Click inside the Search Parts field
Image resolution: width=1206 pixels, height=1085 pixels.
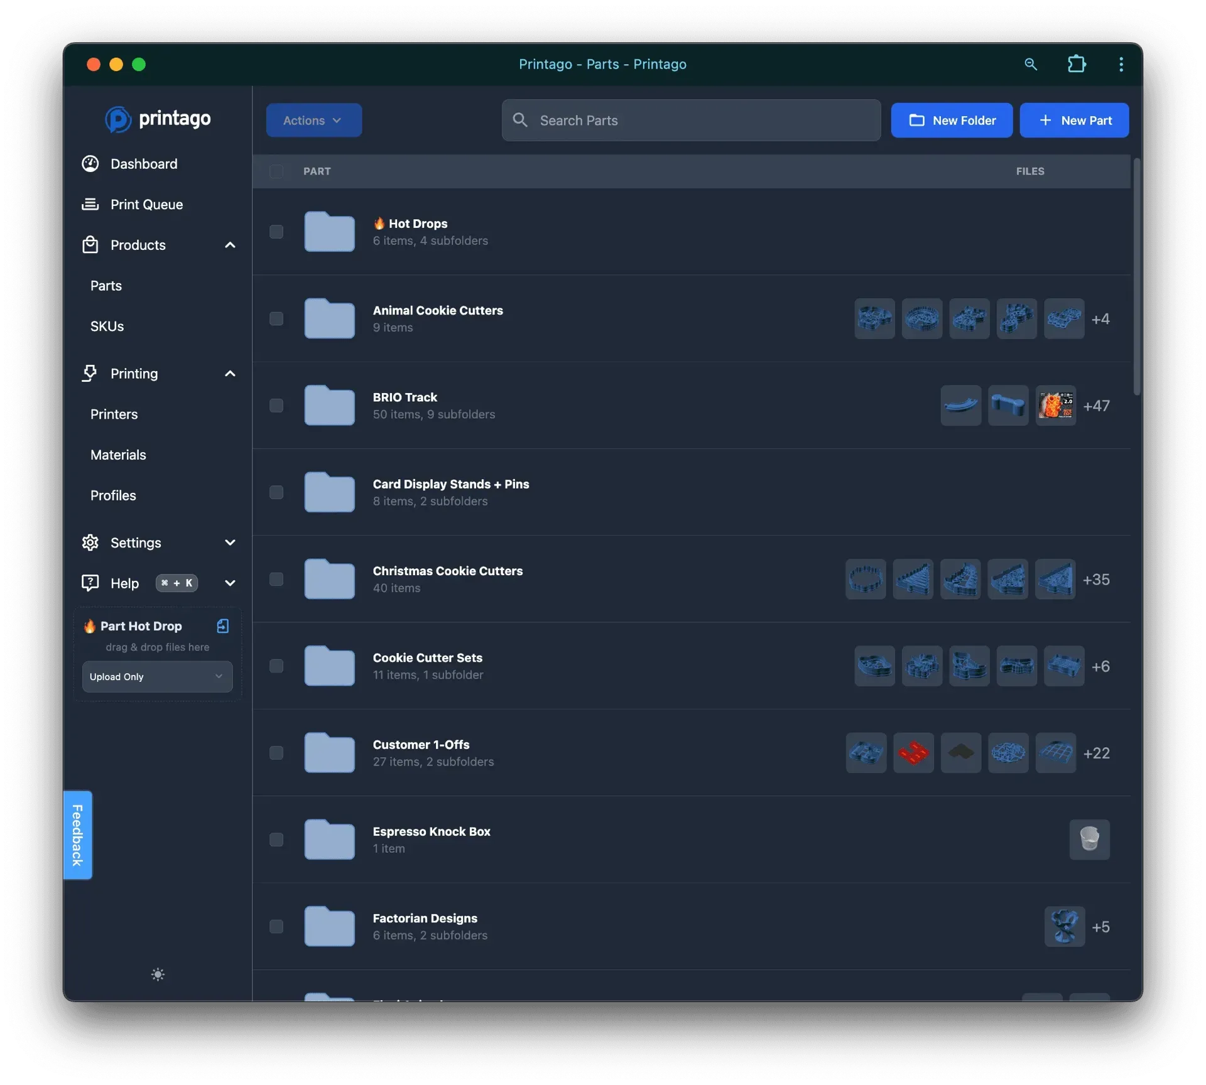tap(690, 120)
